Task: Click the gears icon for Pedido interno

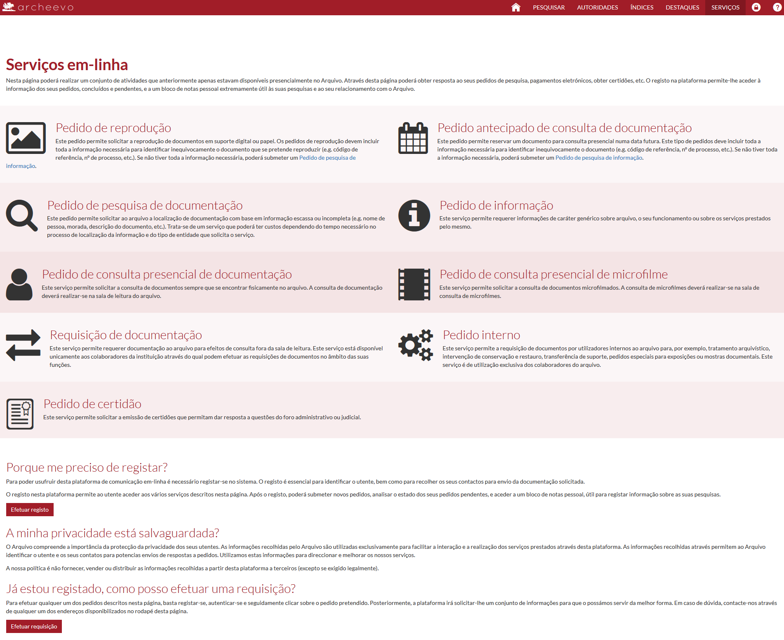Action: point(415,345)
